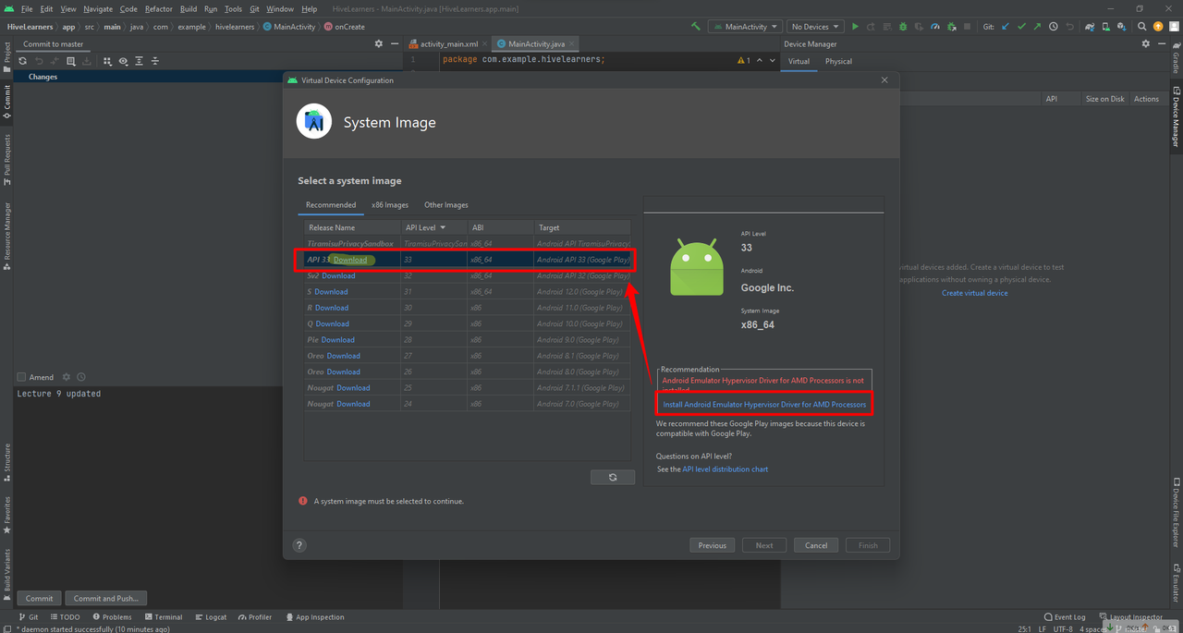Open commit message history clock icon
This screenshot has width=1183, height=633.
(81, 377)
